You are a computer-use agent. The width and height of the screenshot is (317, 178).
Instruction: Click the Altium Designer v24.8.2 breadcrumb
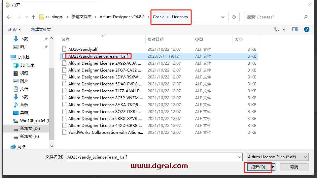click(x=122, y=17)
